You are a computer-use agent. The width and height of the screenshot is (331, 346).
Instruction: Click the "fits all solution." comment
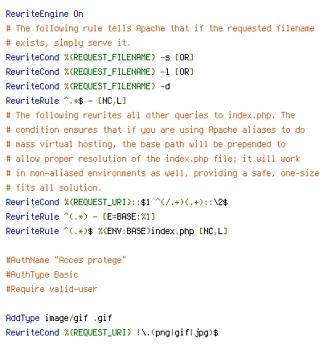(x=54, y=187)
